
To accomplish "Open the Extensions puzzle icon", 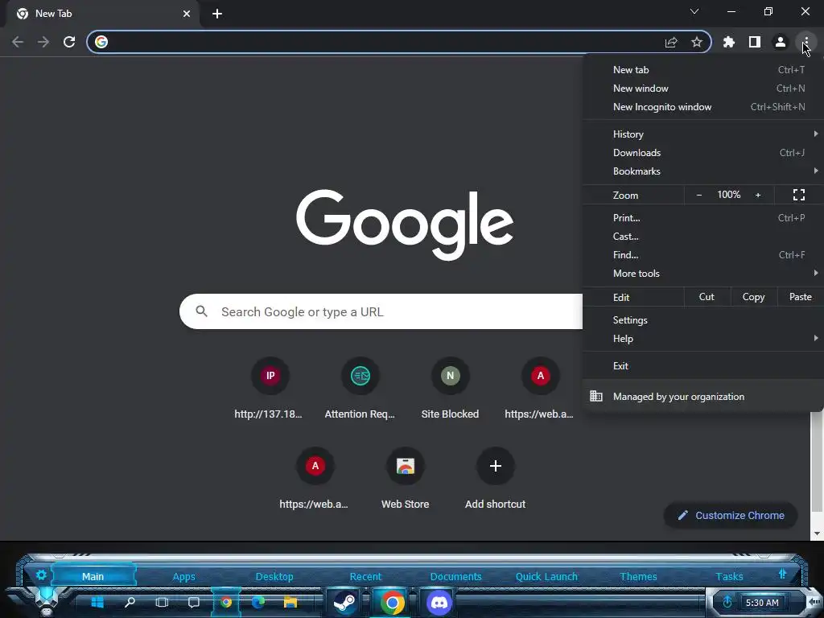I will coord(729,42).
